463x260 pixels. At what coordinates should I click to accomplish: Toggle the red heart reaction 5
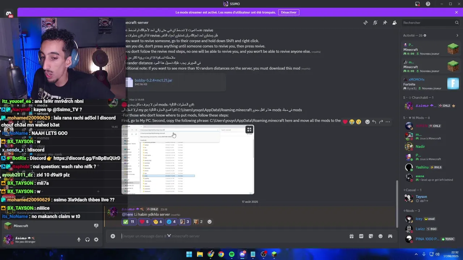tap(144, 222)
